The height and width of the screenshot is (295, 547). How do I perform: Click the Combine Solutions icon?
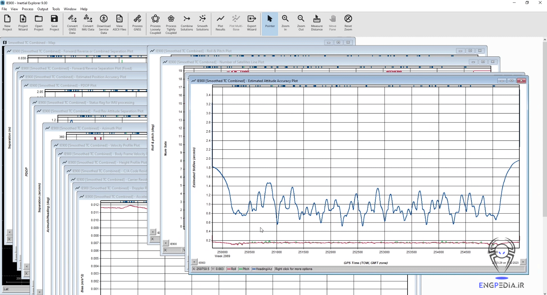click(187, 23)
